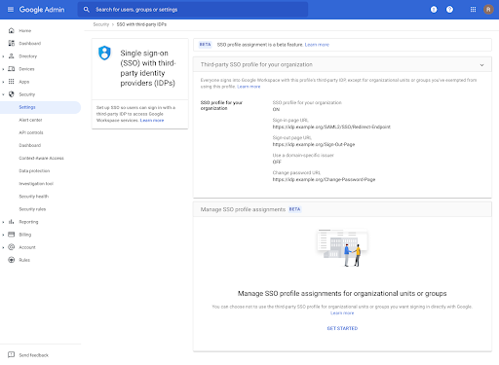Click the Rules icon in sidebar
This screenshot has height=365, width=499.
(12, 260)
